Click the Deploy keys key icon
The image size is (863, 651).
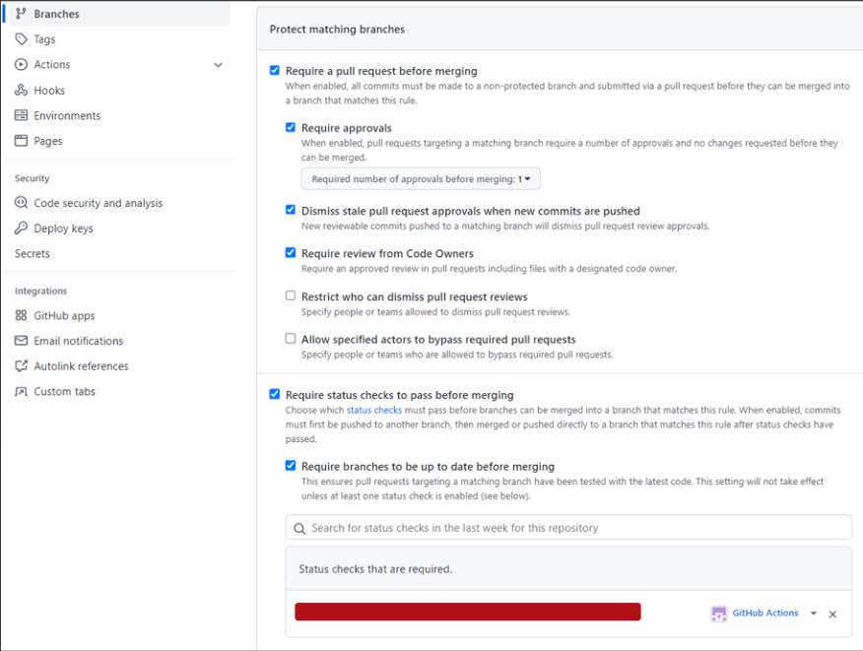[22, 228]
